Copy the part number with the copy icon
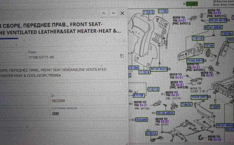Viewport: 234px width, 145px height. tap(122, 56)
